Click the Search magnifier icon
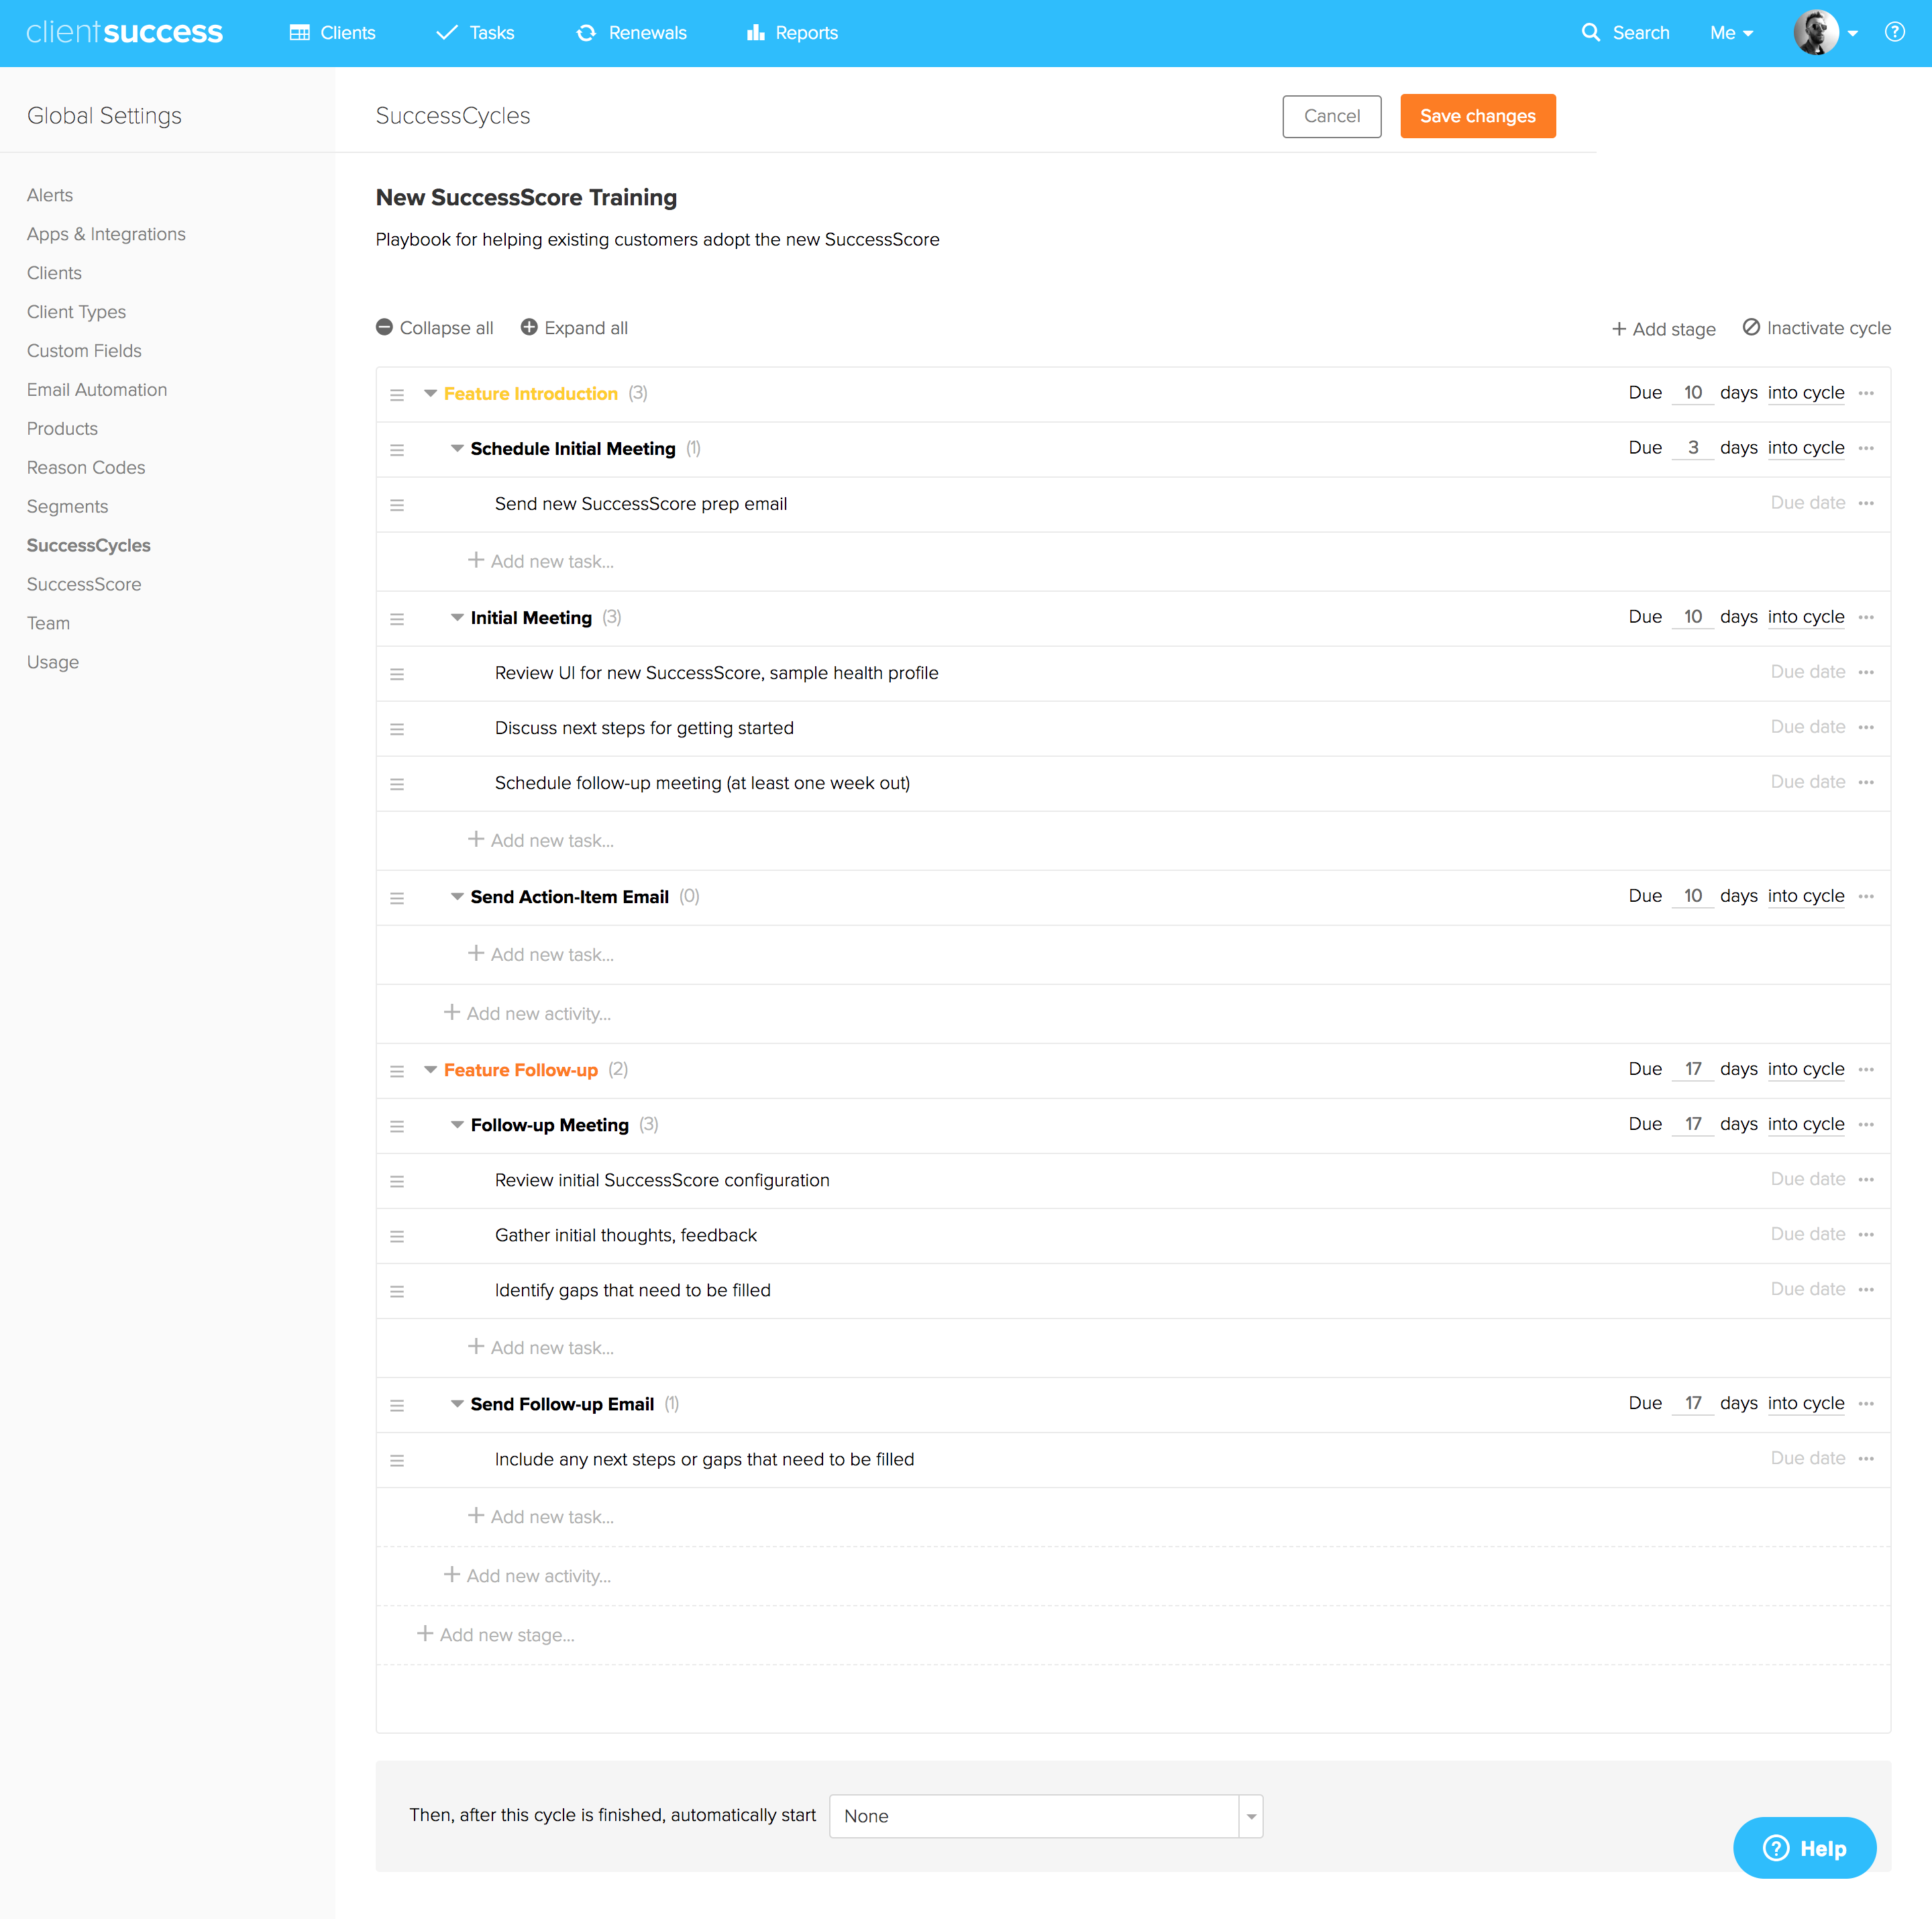This screenshot has width=1932, height=1919. coord(1590,32)
